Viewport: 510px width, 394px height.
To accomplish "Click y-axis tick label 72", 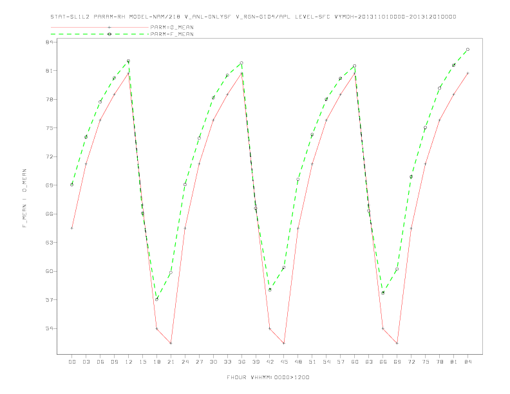I will [x=50, y=156].
